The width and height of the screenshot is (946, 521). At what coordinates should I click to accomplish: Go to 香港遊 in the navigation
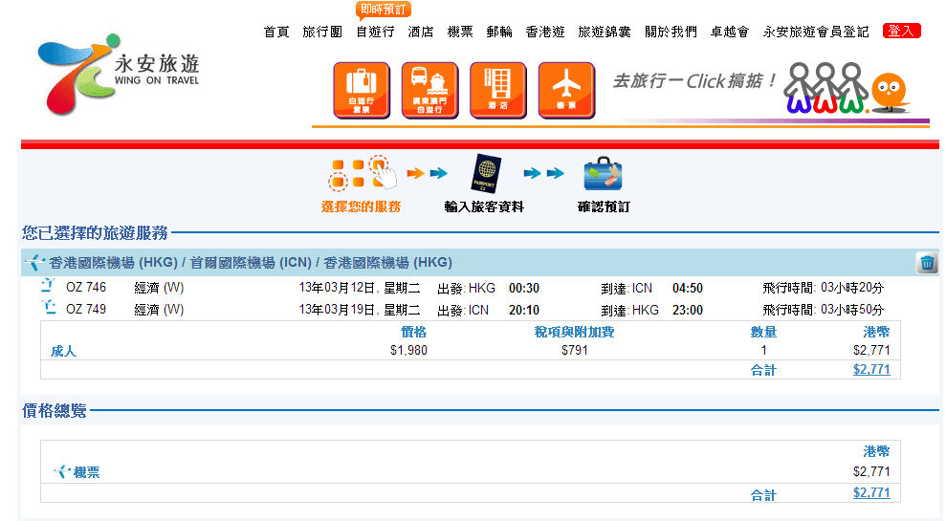coord(545,32)
